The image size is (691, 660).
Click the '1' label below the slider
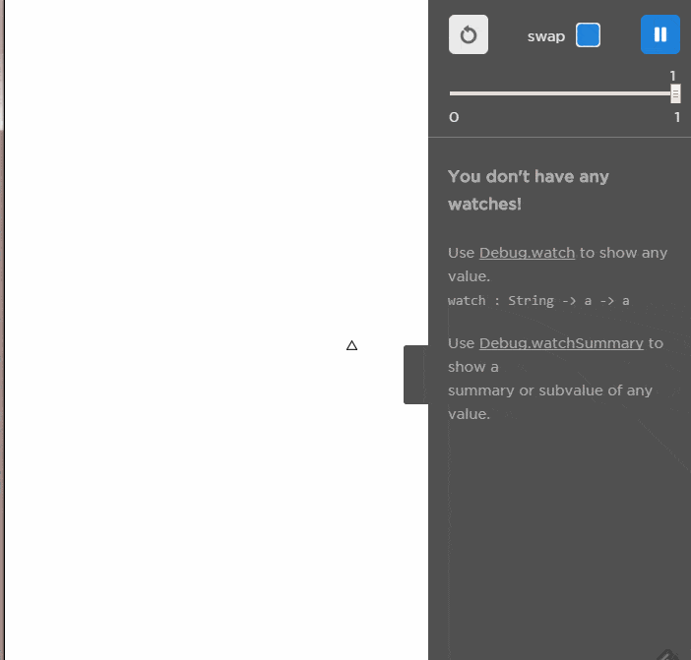(676, 117)
